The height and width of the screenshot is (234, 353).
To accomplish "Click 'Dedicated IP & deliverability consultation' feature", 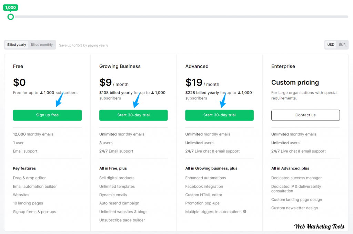I will [296, 189].
